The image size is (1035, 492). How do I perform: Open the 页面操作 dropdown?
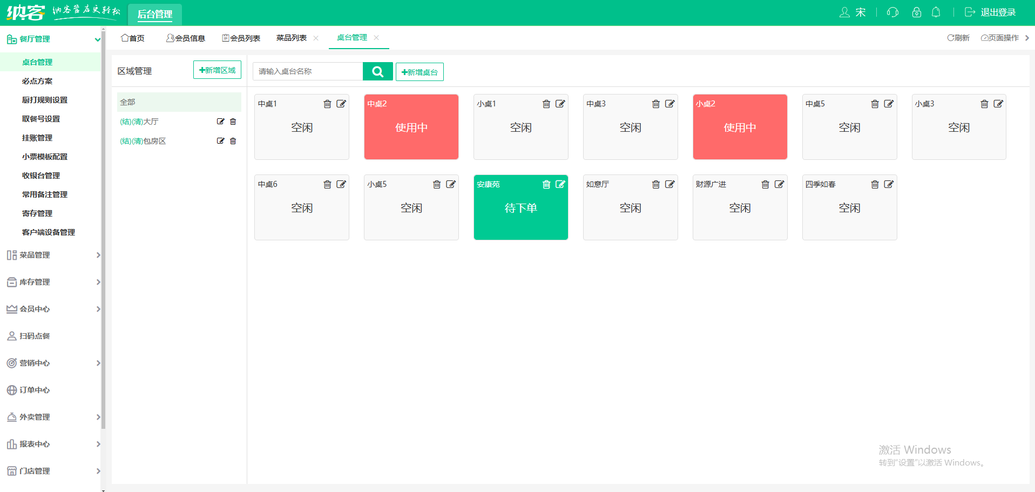999,38
